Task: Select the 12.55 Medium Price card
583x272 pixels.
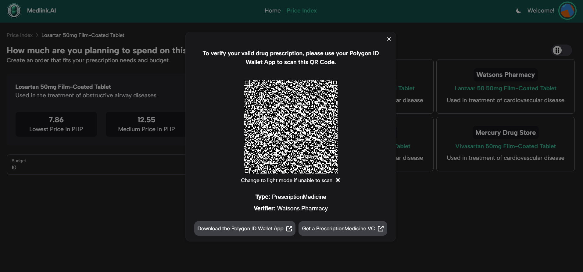Action: click(146, 124)
